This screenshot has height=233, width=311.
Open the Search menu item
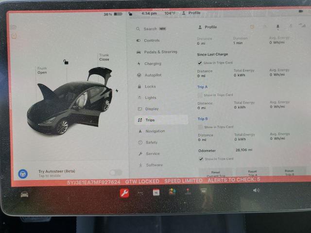coord(151,29)
